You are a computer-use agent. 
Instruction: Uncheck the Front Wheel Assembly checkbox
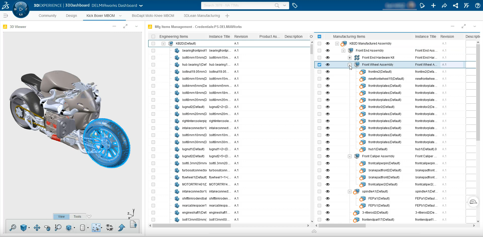tap(319, 65)
